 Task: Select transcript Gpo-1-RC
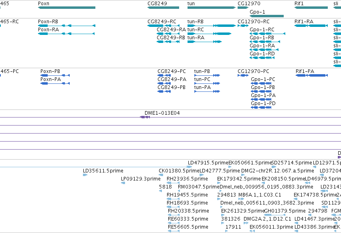click(267, 34)
